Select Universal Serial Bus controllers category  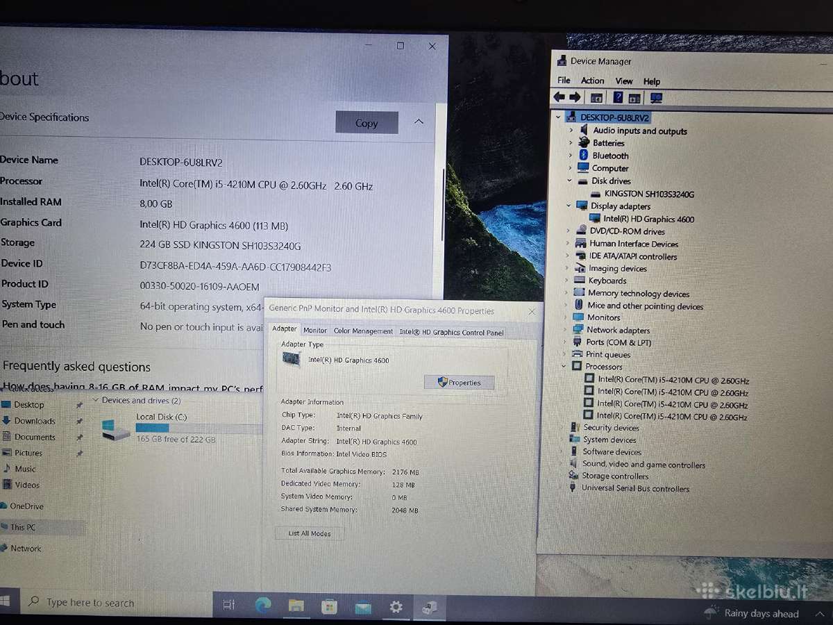[x=635, y=488]
